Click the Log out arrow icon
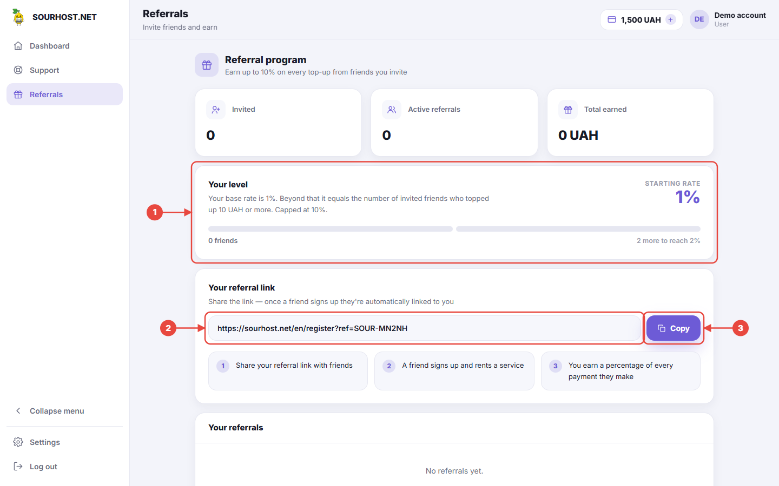 pyautogui.click(x=18, y=467)
